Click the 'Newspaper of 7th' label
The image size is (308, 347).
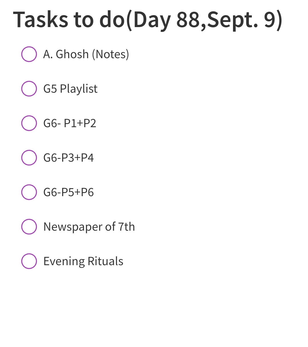89,227
